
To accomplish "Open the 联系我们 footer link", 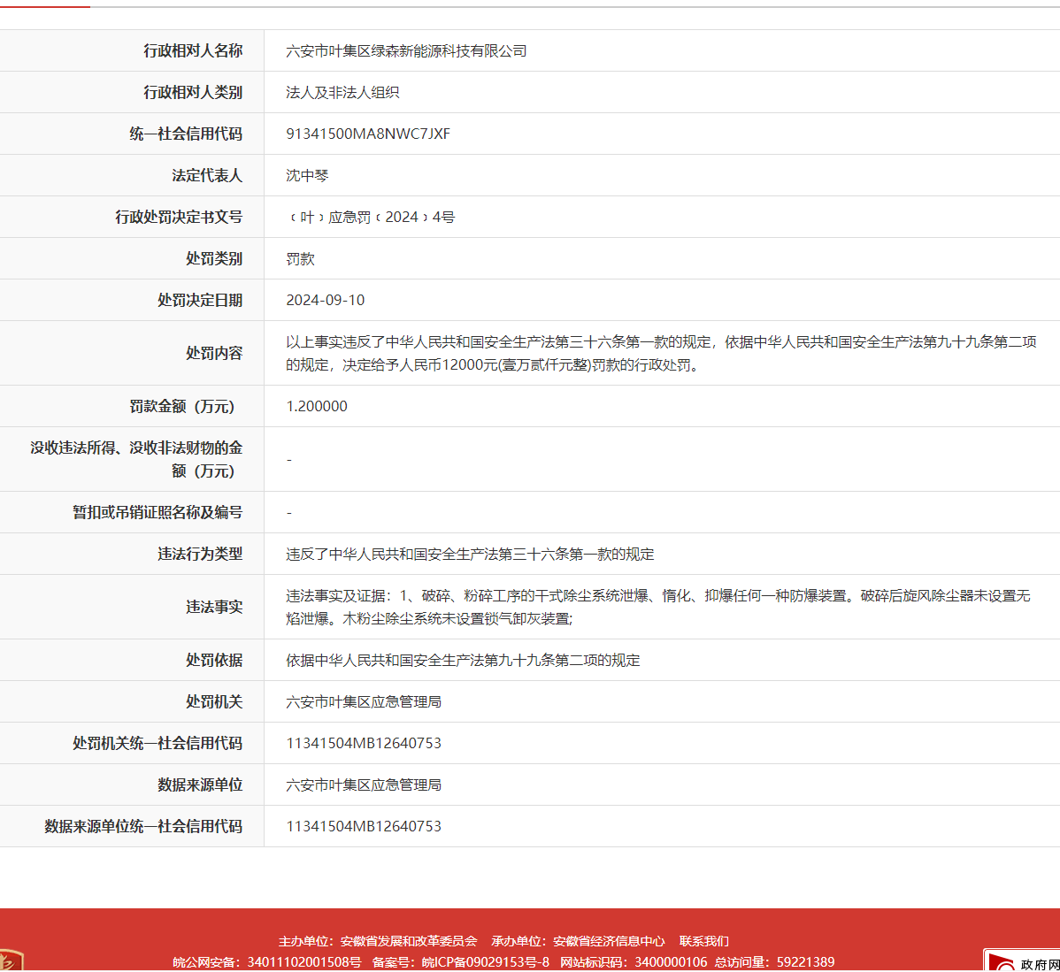I will tap(703, 941).
